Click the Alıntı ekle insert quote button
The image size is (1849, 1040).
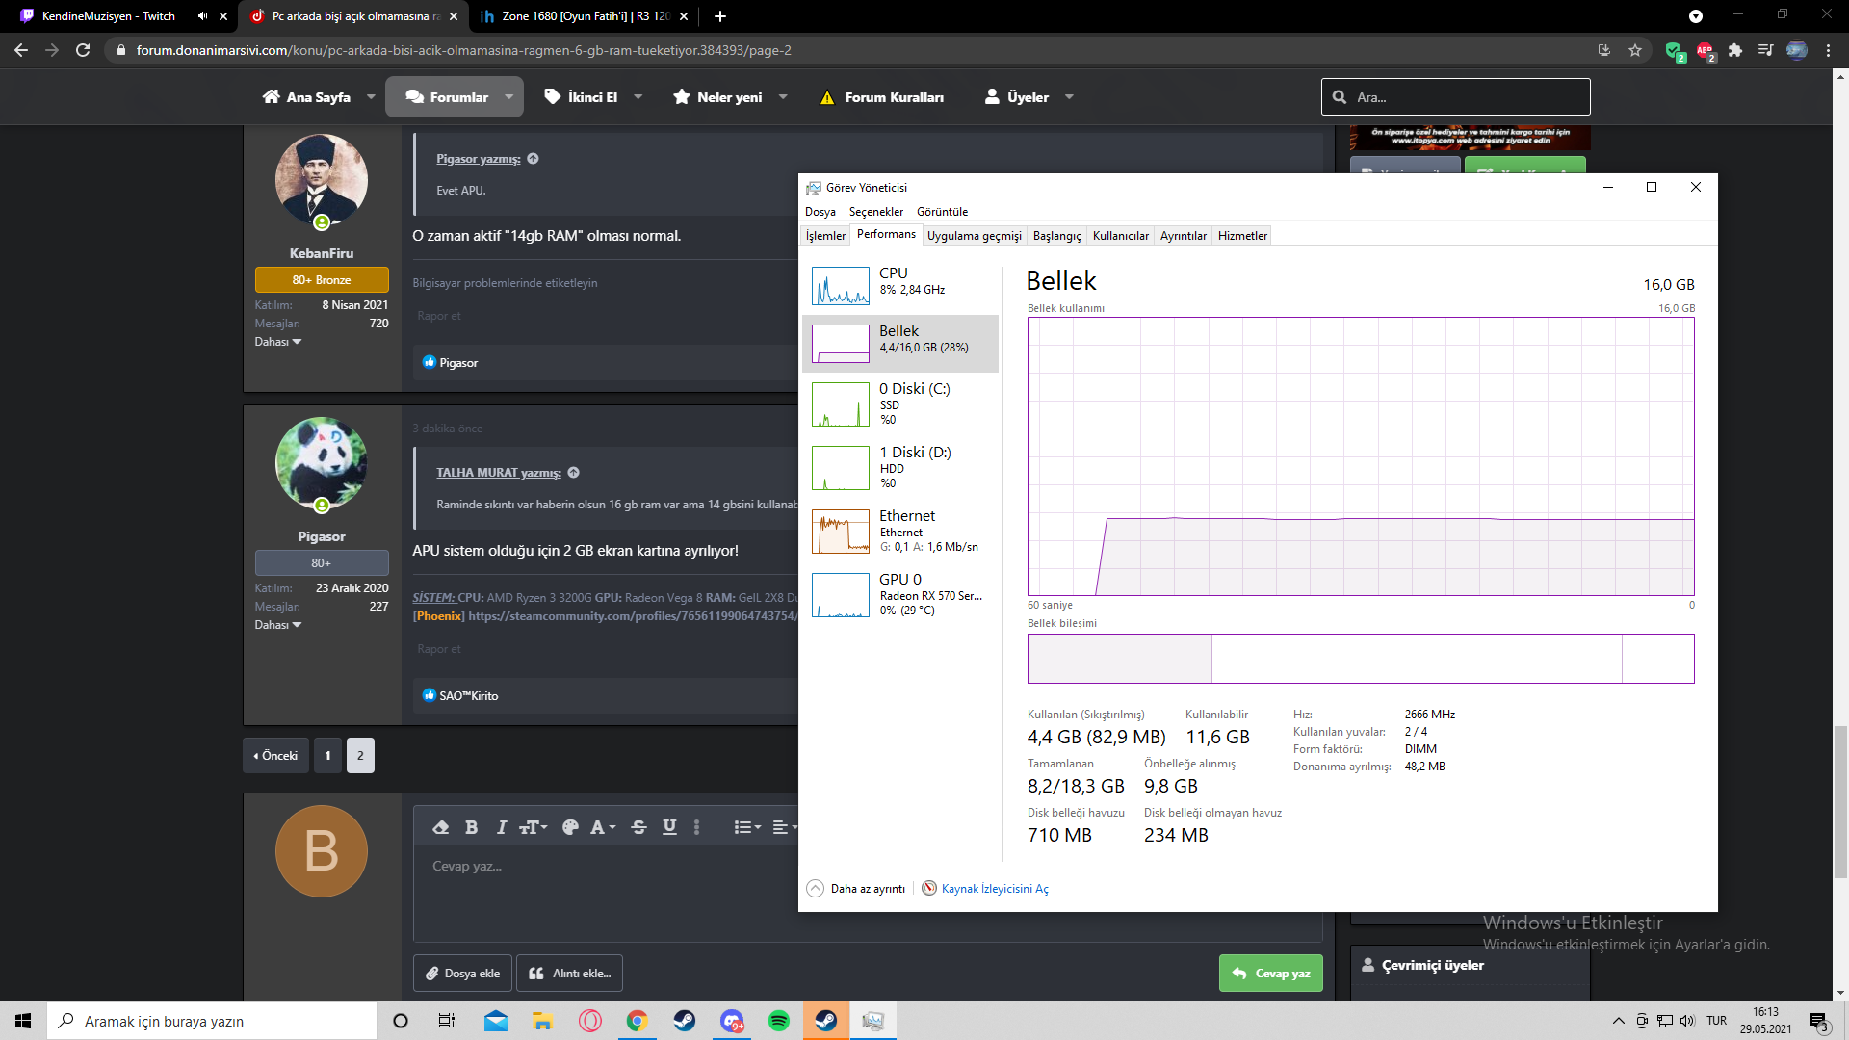coord(570,974)
